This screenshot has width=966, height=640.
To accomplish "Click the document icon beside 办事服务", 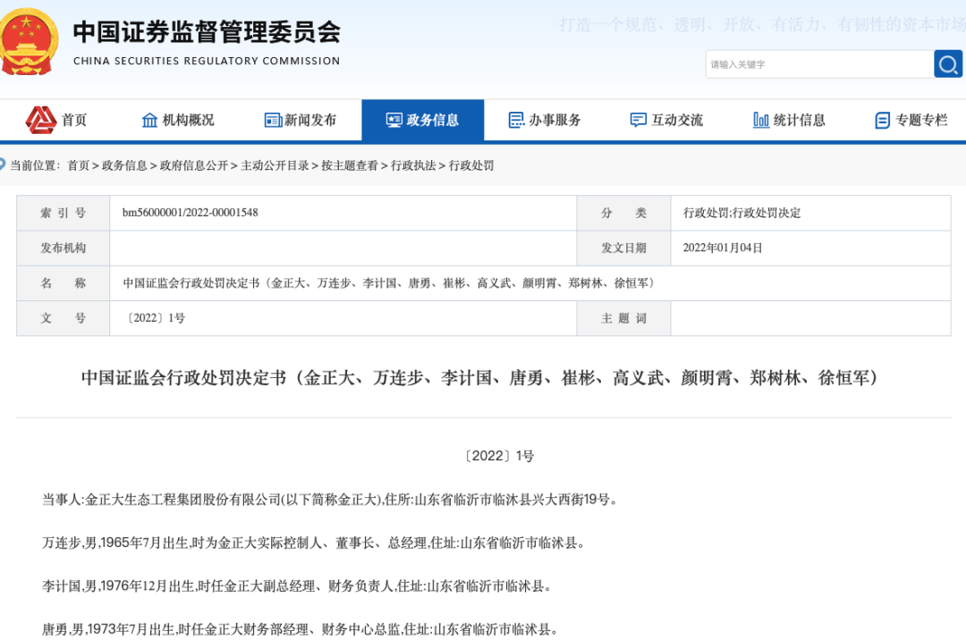I will (x=516, y=120).
